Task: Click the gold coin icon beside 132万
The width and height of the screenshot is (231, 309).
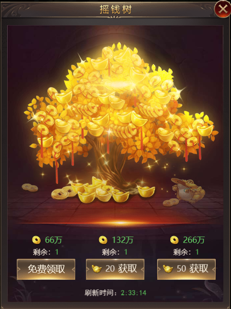Action: [x=103, y=240]
